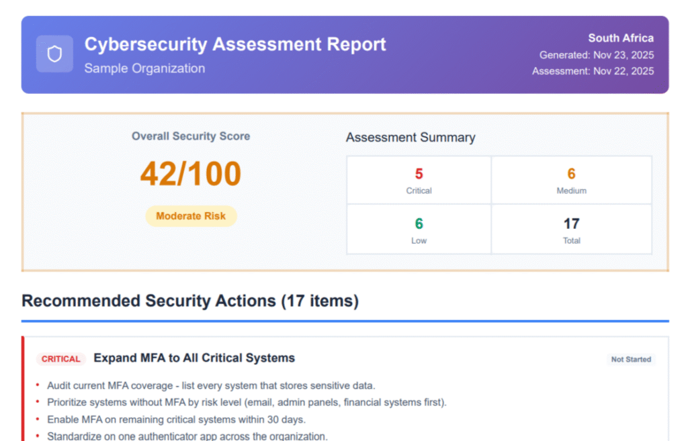
Task: Select the Enable MFA within 30 days bullet
Action: point(176,420)
